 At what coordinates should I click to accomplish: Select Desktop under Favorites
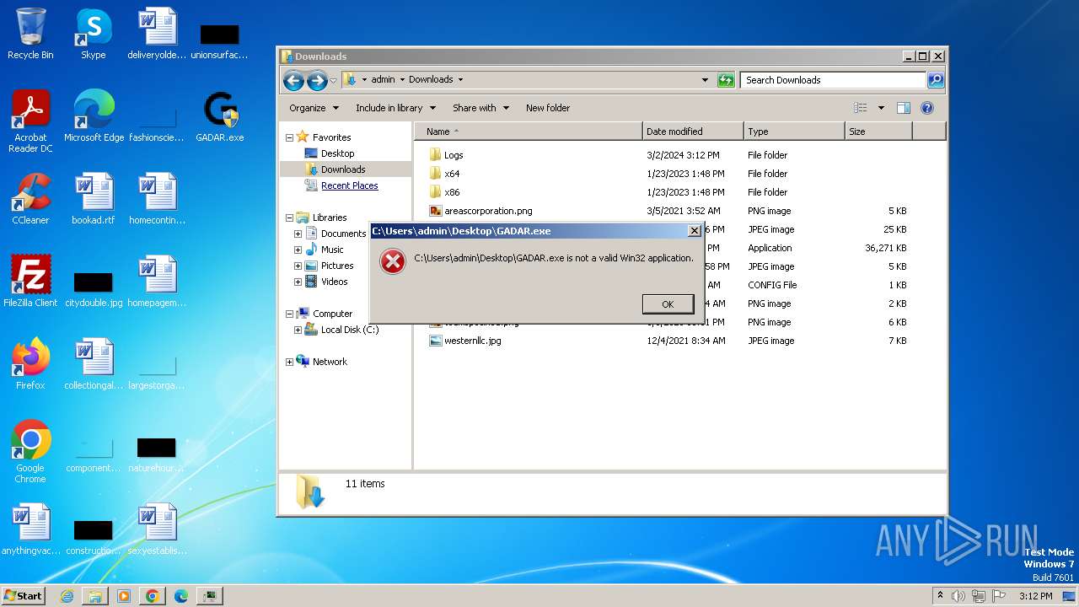point(337,153)
